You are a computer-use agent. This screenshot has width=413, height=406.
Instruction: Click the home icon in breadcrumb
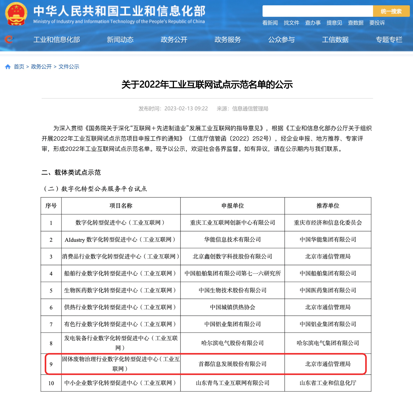tap(8, 67)
